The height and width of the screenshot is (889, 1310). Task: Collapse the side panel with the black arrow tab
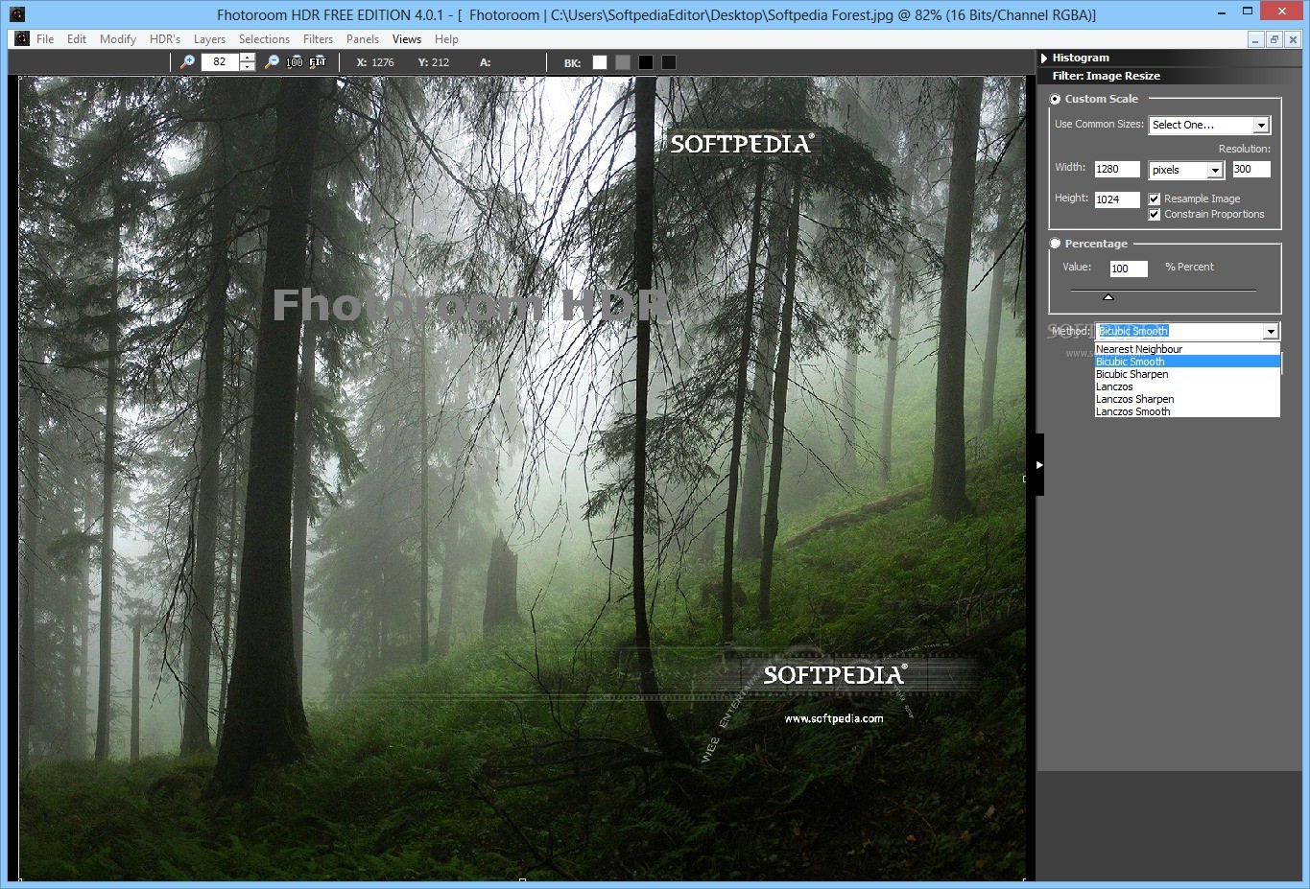(x=1039, y=464)
